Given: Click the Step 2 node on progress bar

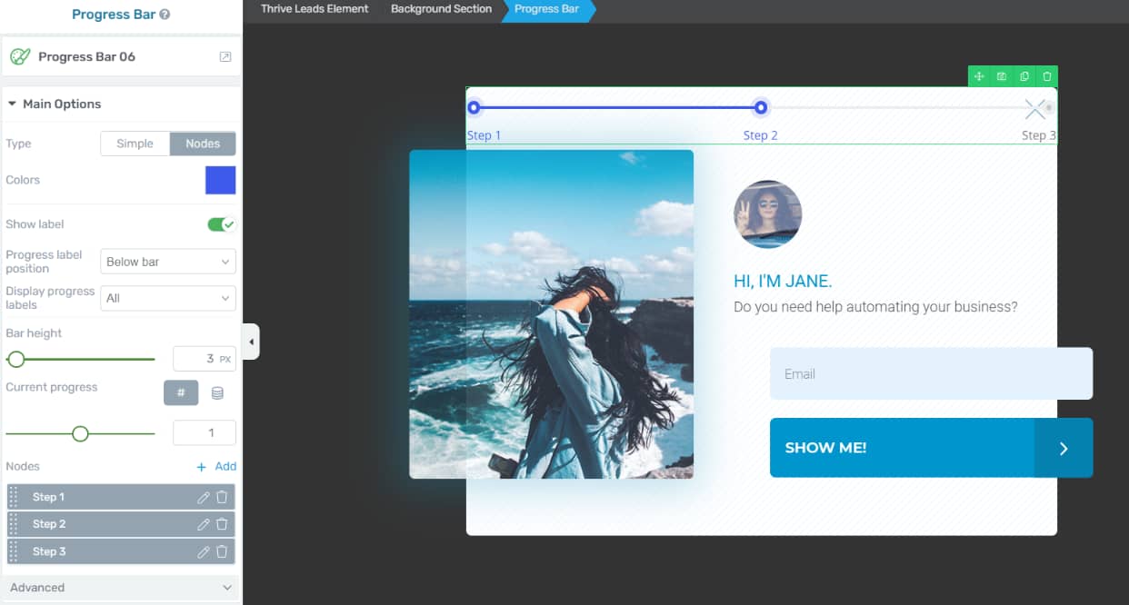Looking at the screenshot, I should point(761,108).
